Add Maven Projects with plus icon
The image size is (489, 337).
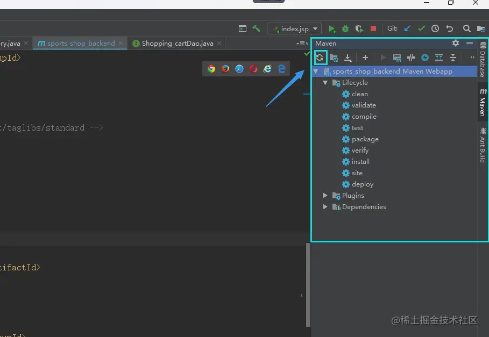pyautogui.click(x=365, y=58)
